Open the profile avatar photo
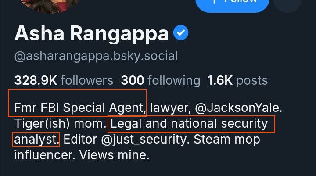Viewport: 316px width, 176px height. pos(49,5)
